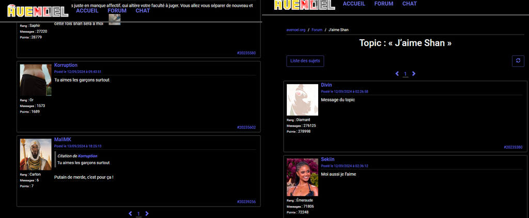529x218 pixels.
Task: Open MaliMK's avatar picture
Action: point(36,154)
